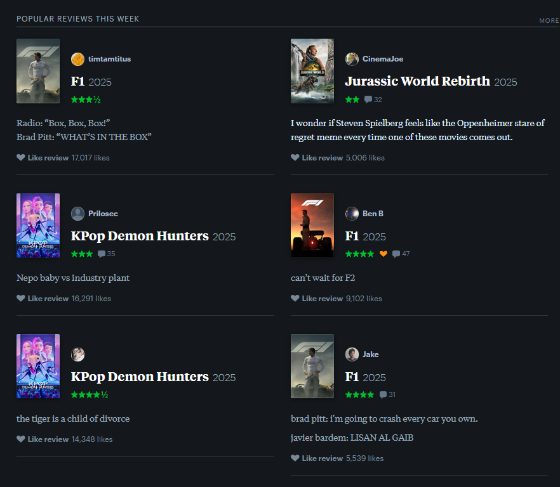
Task: Click the heart icon on timtamtitus's review
Action: point(21,157)
